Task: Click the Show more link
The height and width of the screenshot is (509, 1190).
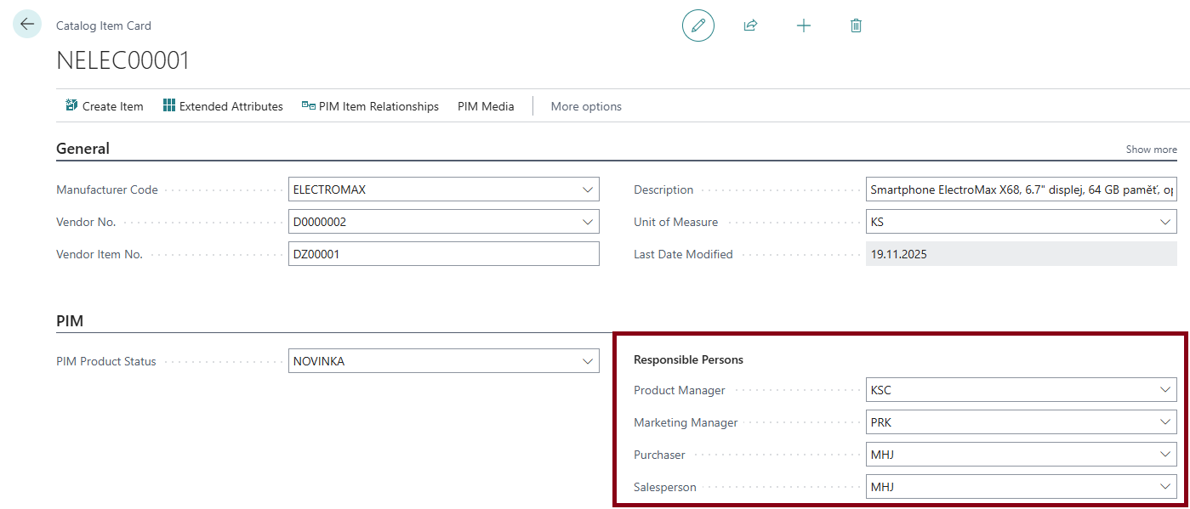Action: click(1151, 150)
